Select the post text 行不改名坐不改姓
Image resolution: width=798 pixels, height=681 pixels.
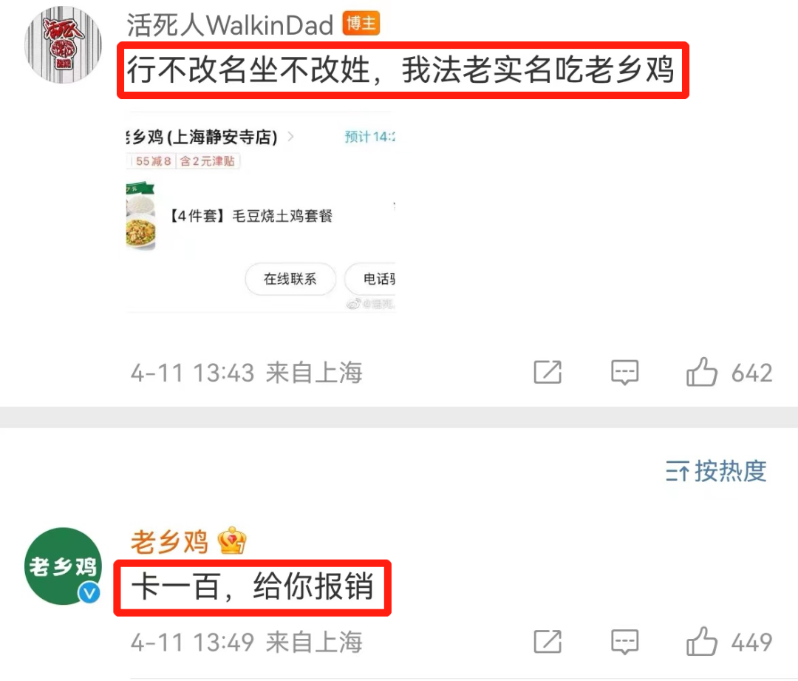click(x=249, y=70)
